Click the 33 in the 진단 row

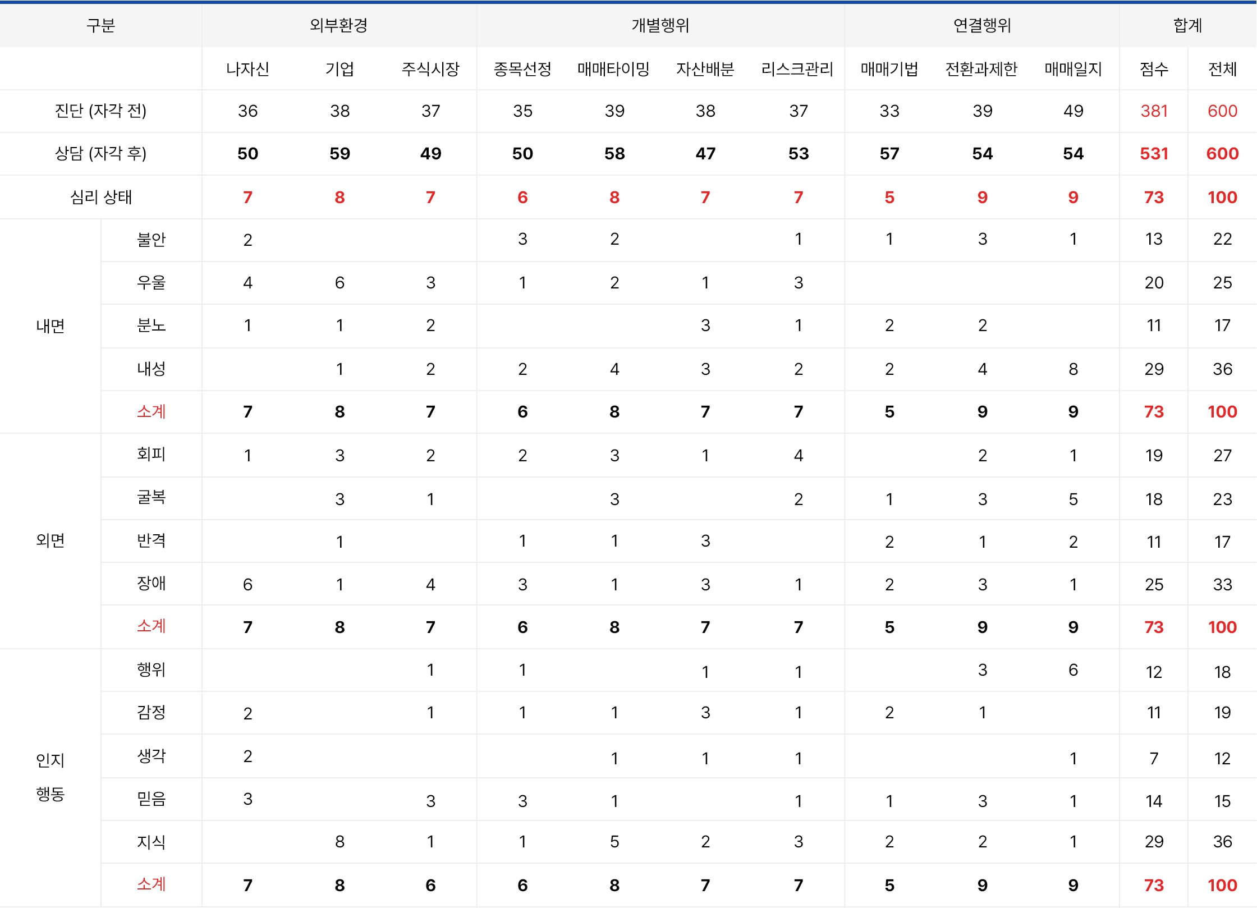889,111
